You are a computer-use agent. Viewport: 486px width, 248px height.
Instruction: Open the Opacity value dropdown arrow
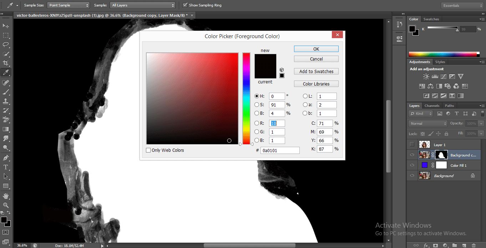coord(481,123)
